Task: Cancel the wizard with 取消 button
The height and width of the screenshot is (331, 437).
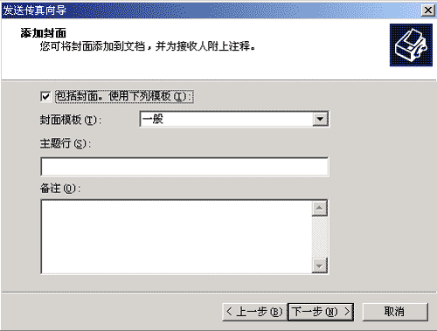Action: click(x=395, y=312)
